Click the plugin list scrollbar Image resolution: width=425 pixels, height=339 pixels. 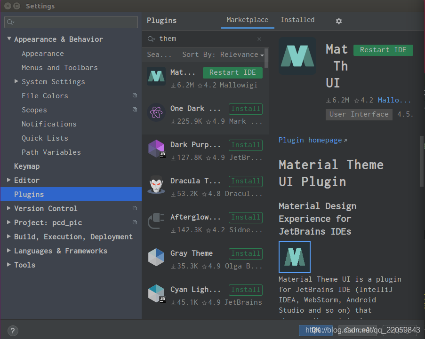(266, 58)
